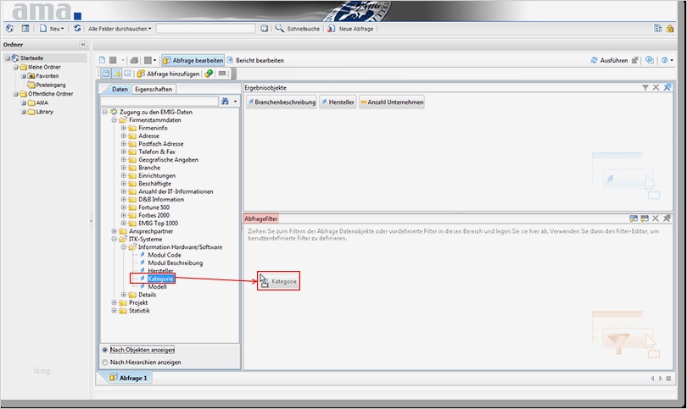The height and width of the screenshot is (409, 687).
Task: Click 'Bericht bearbeiten' toolbar tab
Action: click(x=255, y=60)
